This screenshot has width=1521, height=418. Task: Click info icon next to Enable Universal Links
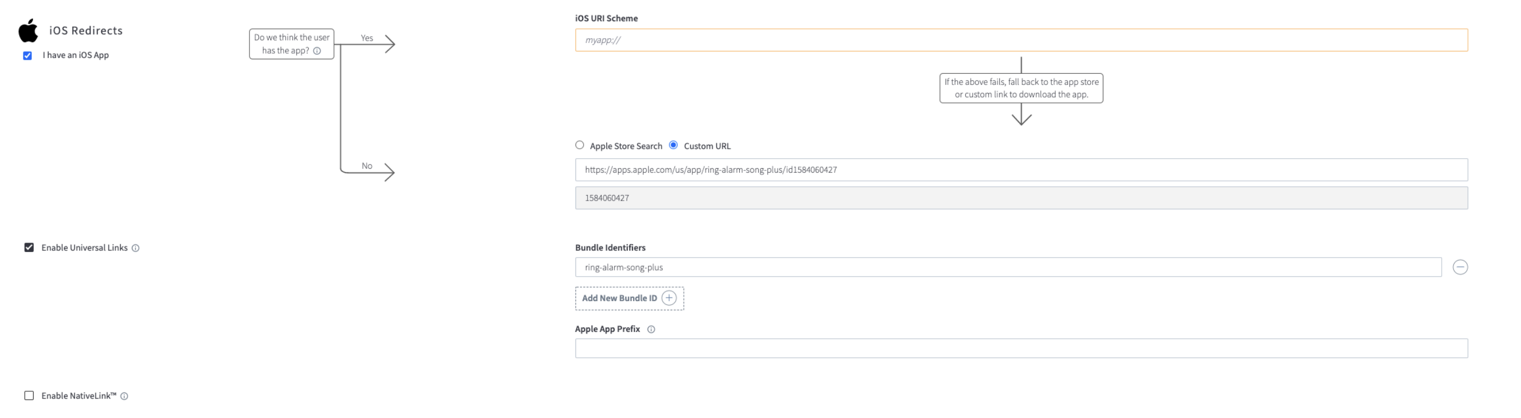tap(135, 248)
